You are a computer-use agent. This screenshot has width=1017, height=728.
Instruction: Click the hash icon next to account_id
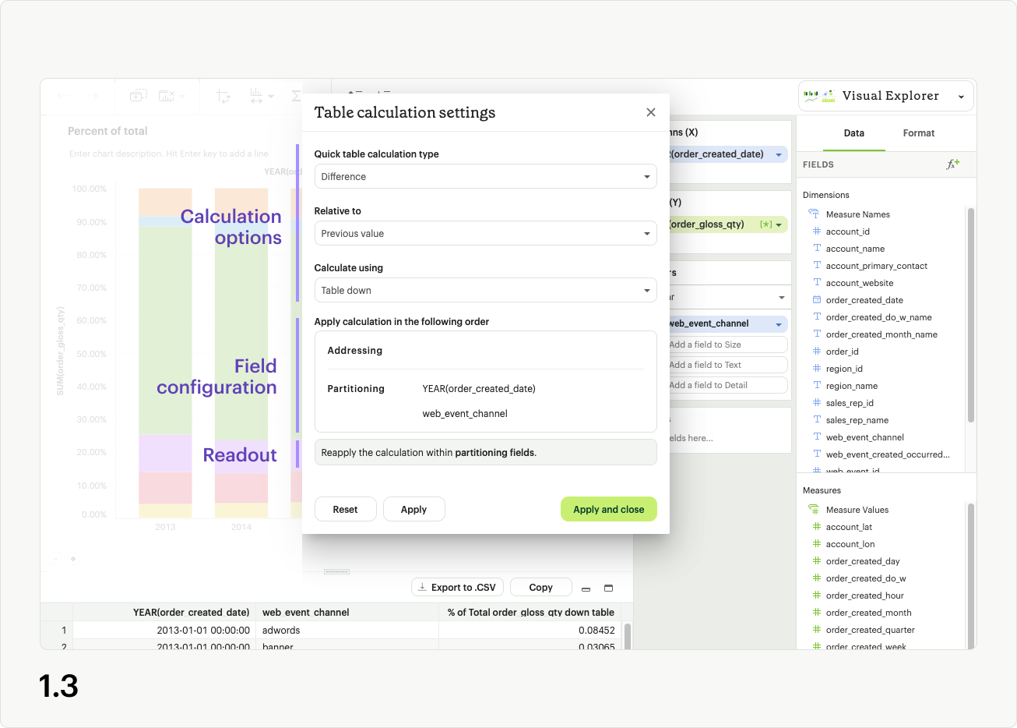point(817,231)
